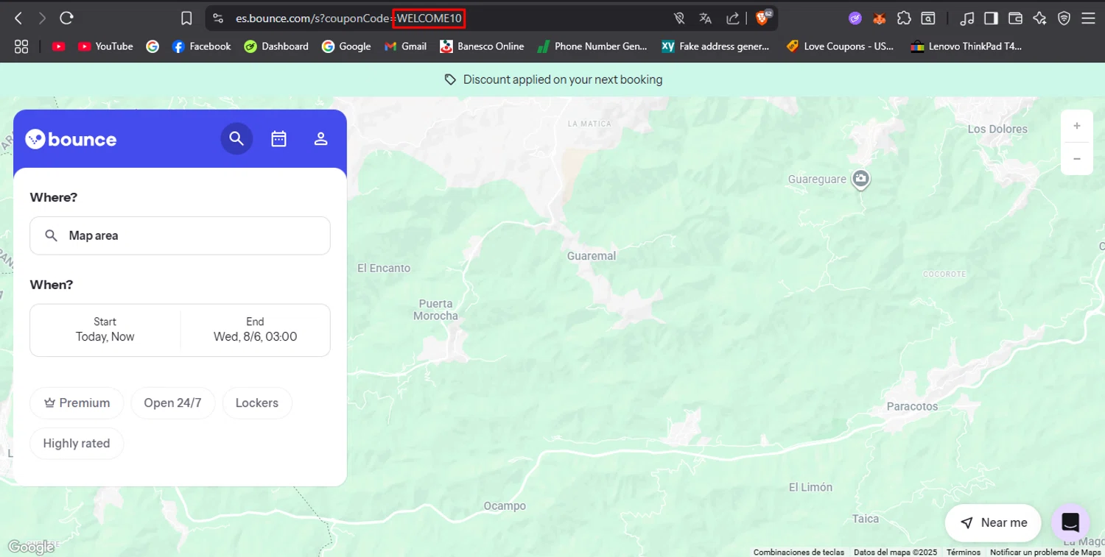Open the MetaMask fox extension
The image size is (1105, 557).
coord(879,18)
